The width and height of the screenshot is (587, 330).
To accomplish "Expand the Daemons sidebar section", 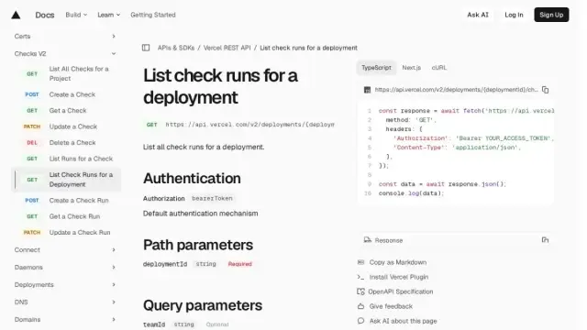I will tap(65, 267).
